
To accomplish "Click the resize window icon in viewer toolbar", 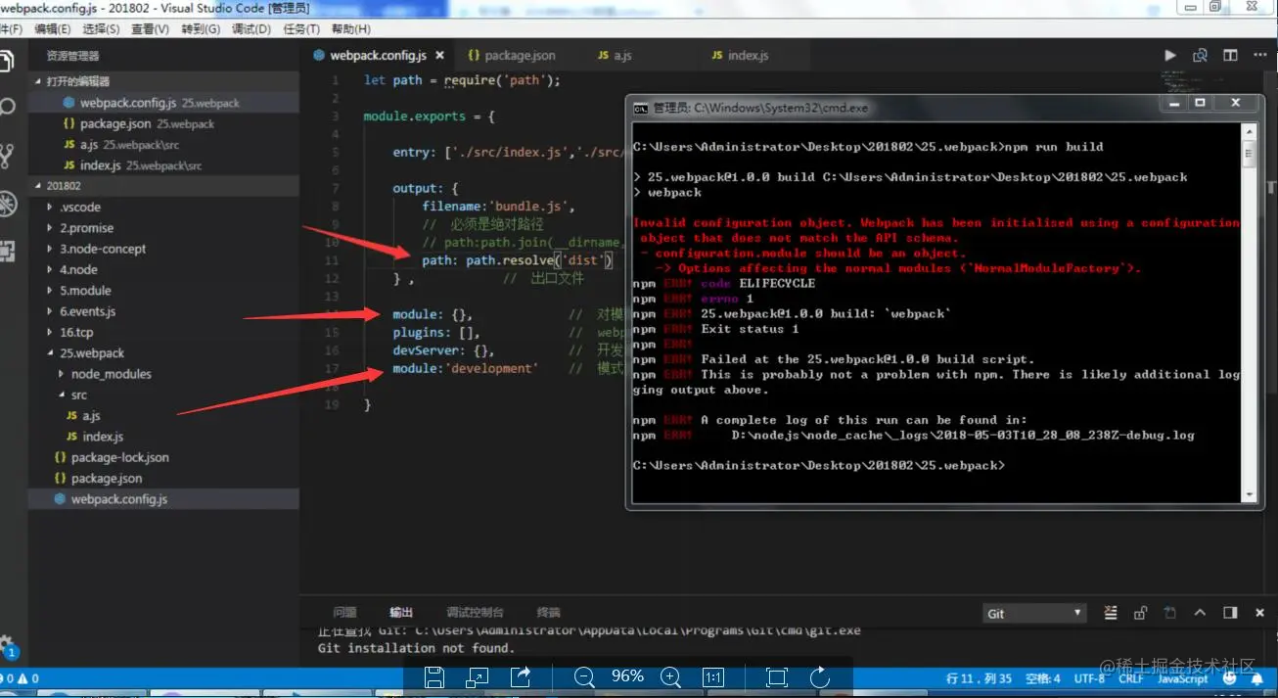I will point(478,676).
